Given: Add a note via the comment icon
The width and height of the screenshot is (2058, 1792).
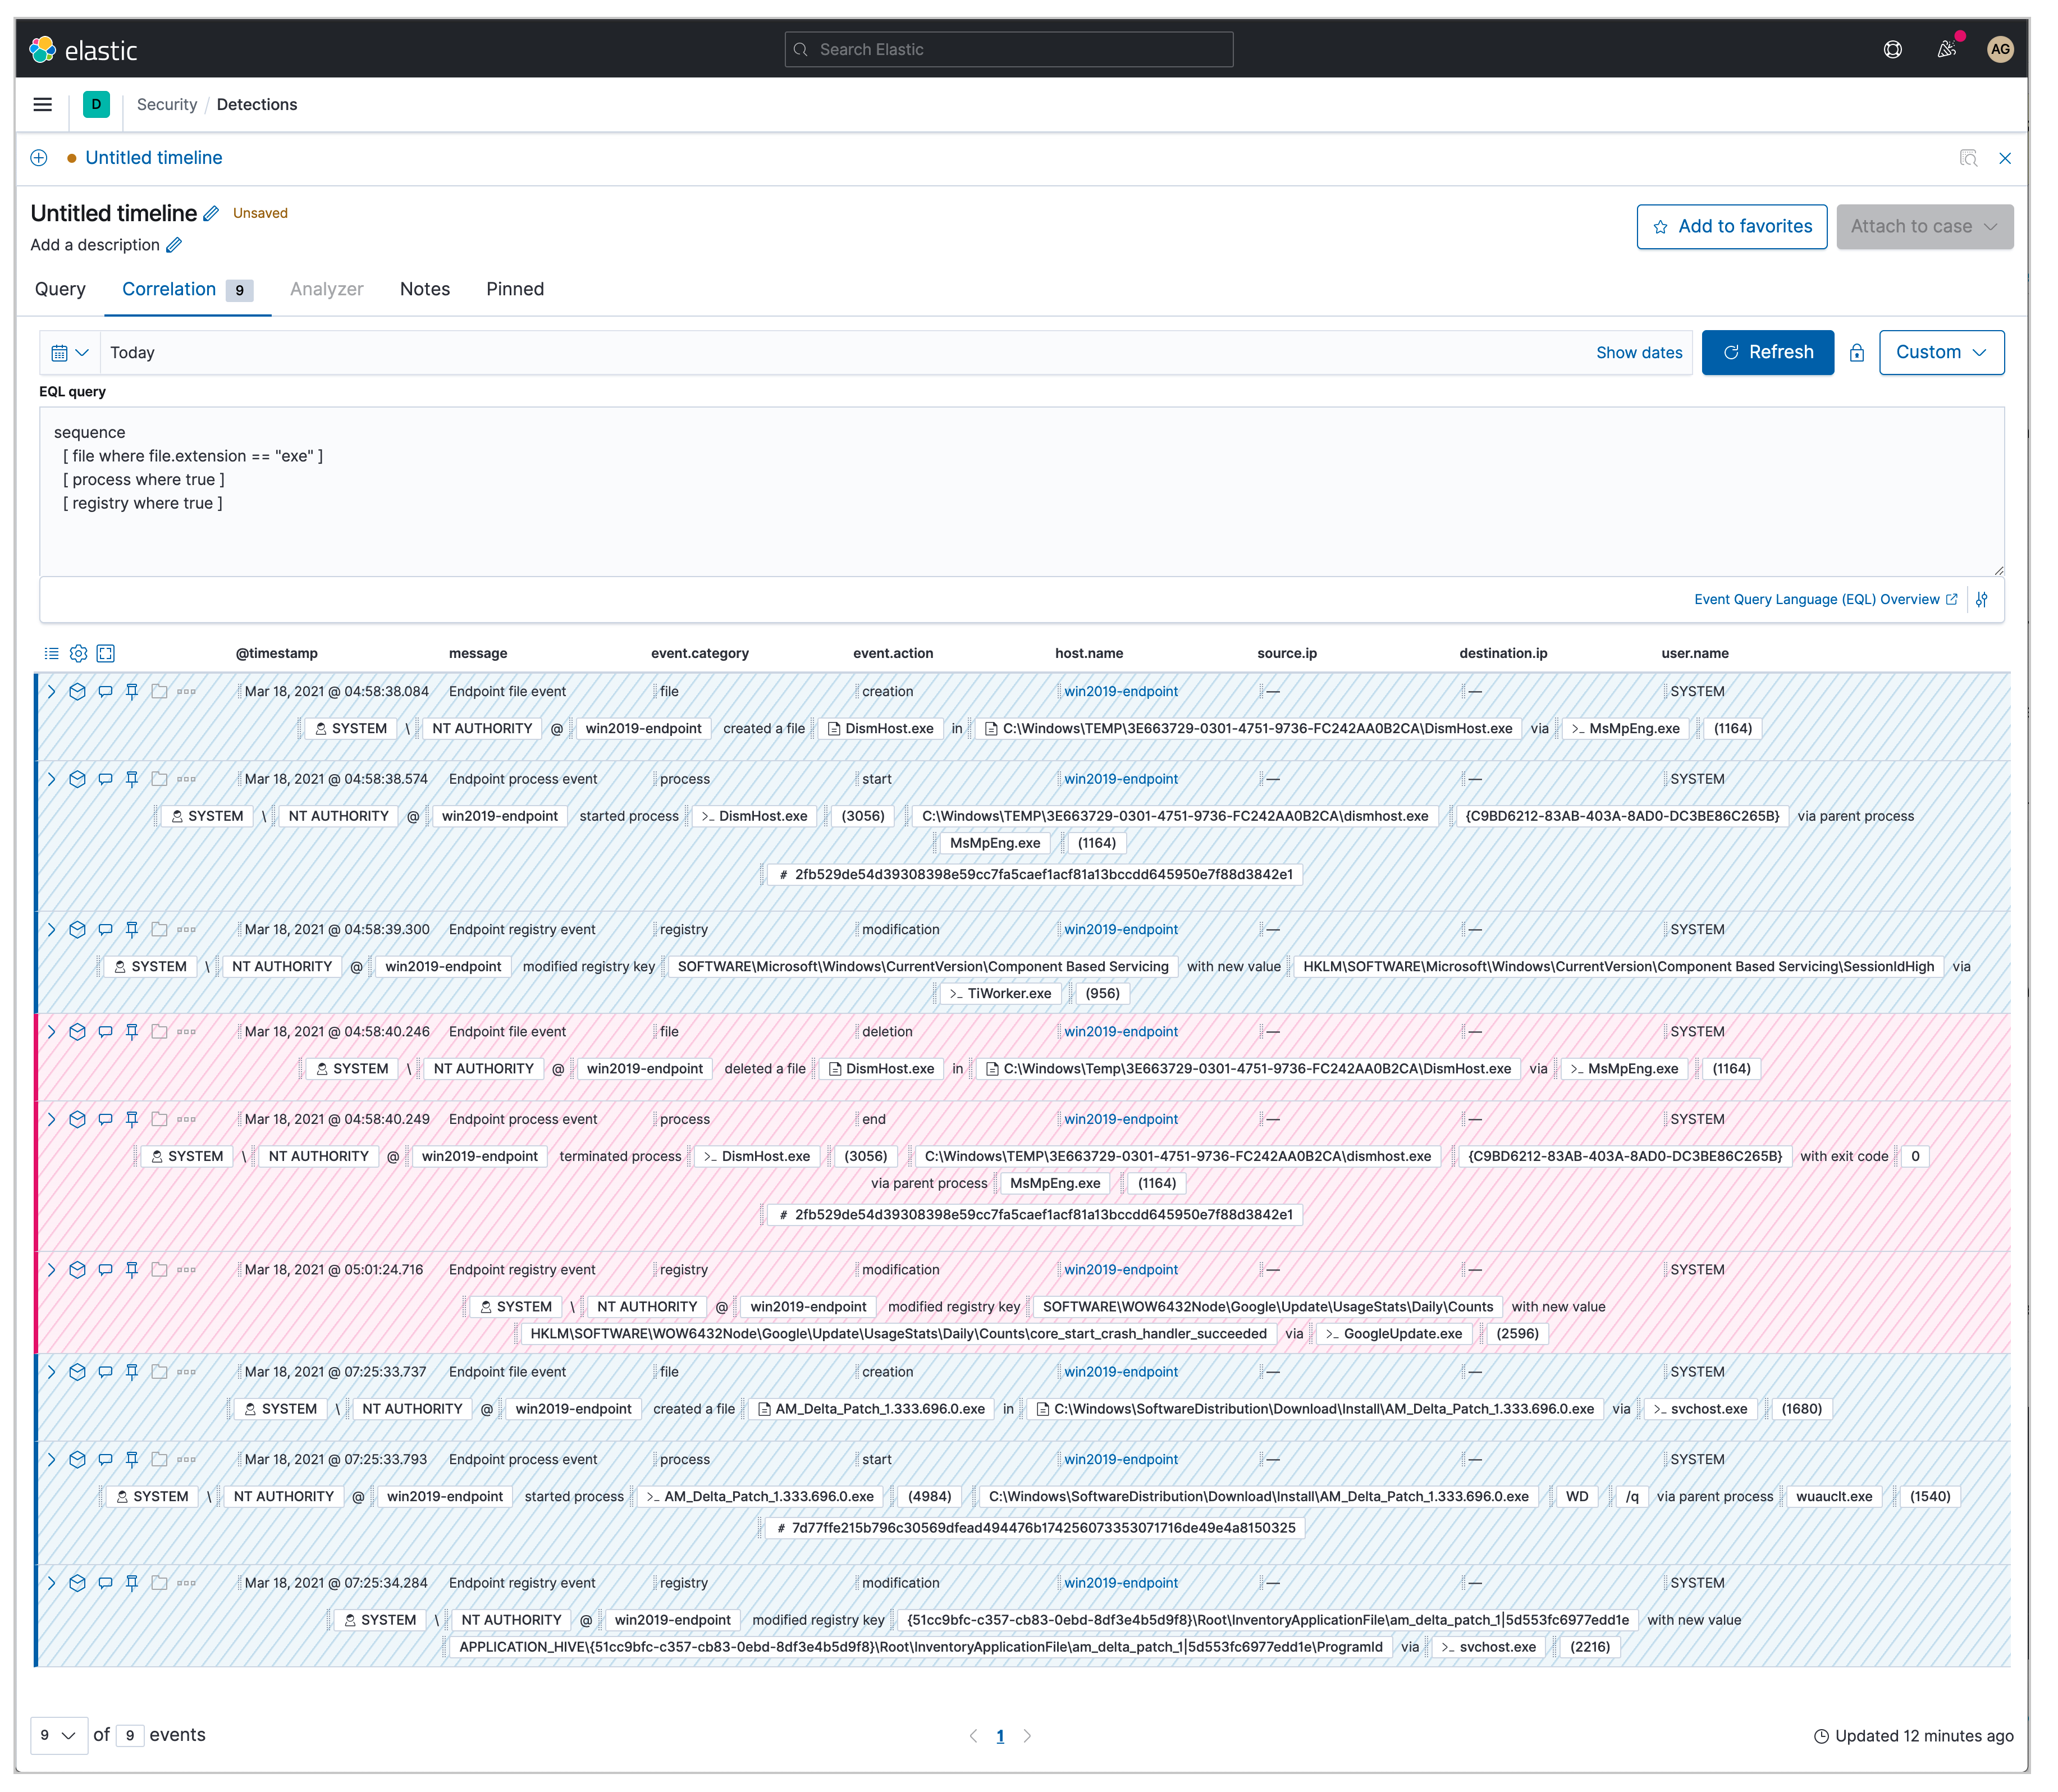Looking at the screenshot, I should (106, 691).
